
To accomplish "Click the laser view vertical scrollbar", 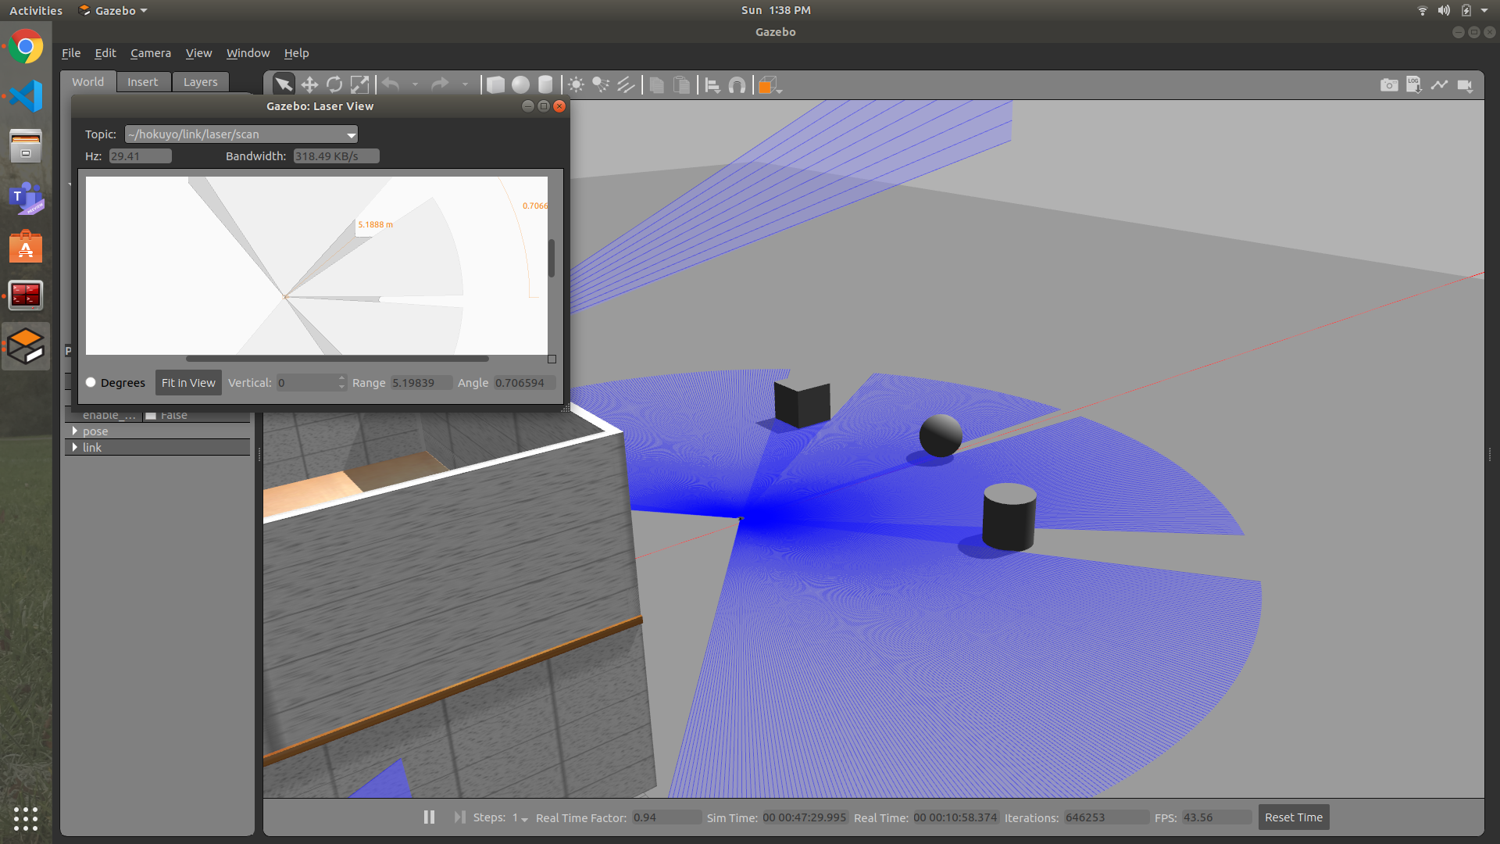I will pos(552,258).
